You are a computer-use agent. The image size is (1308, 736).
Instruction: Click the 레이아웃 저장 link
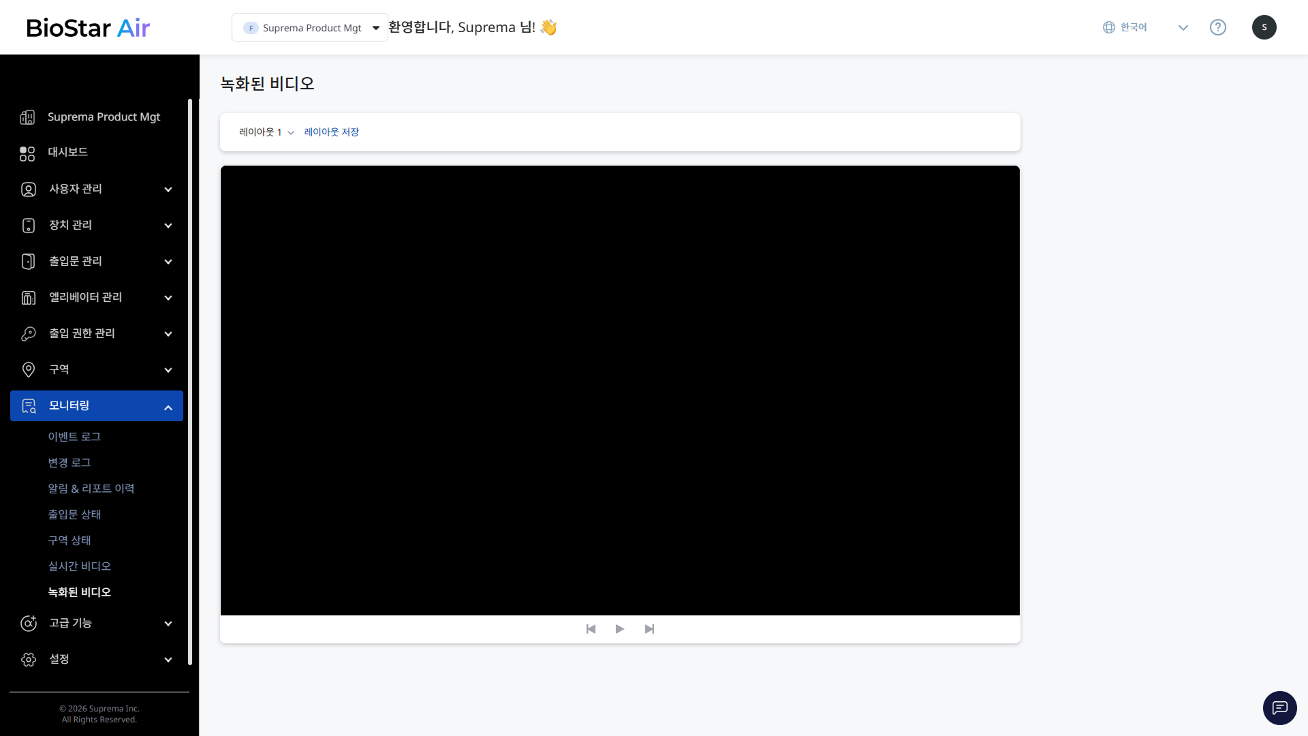pyautogui.click(x=331, y=132)
